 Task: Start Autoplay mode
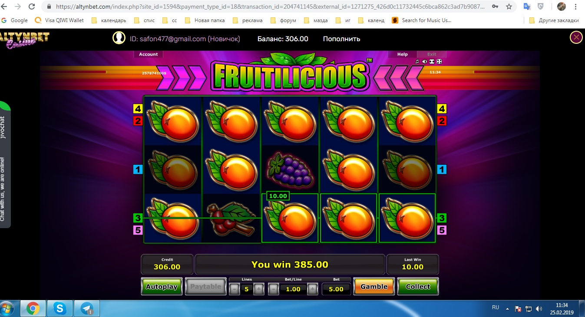point(162,287)
